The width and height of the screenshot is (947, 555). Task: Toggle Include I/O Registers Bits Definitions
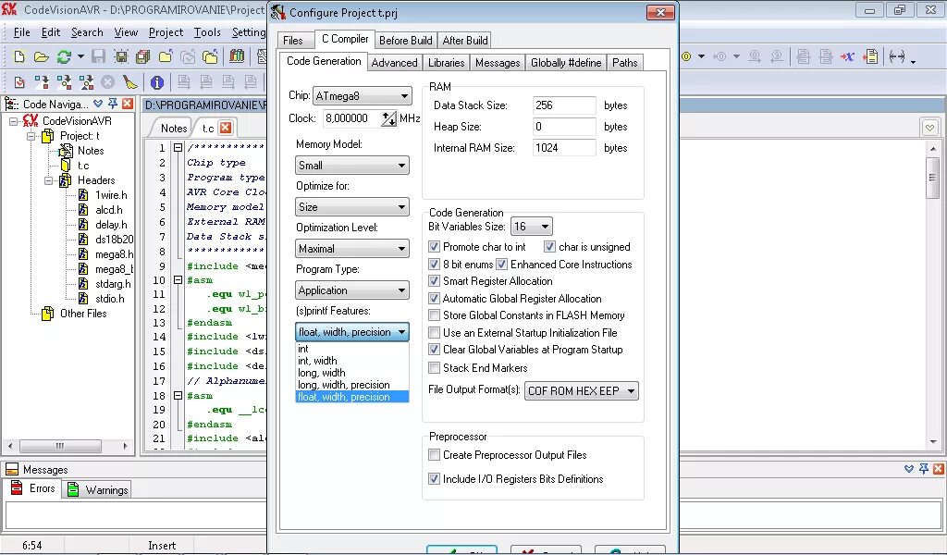tap(434, 479)
